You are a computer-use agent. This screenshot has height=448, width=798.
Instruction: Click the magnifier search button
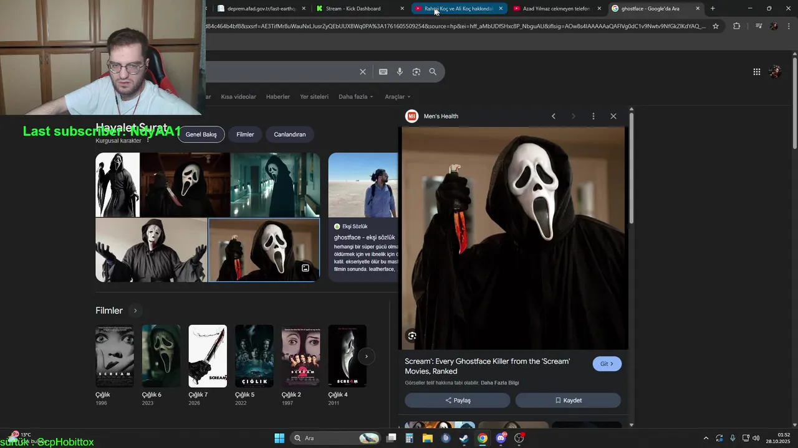(433, 72)
